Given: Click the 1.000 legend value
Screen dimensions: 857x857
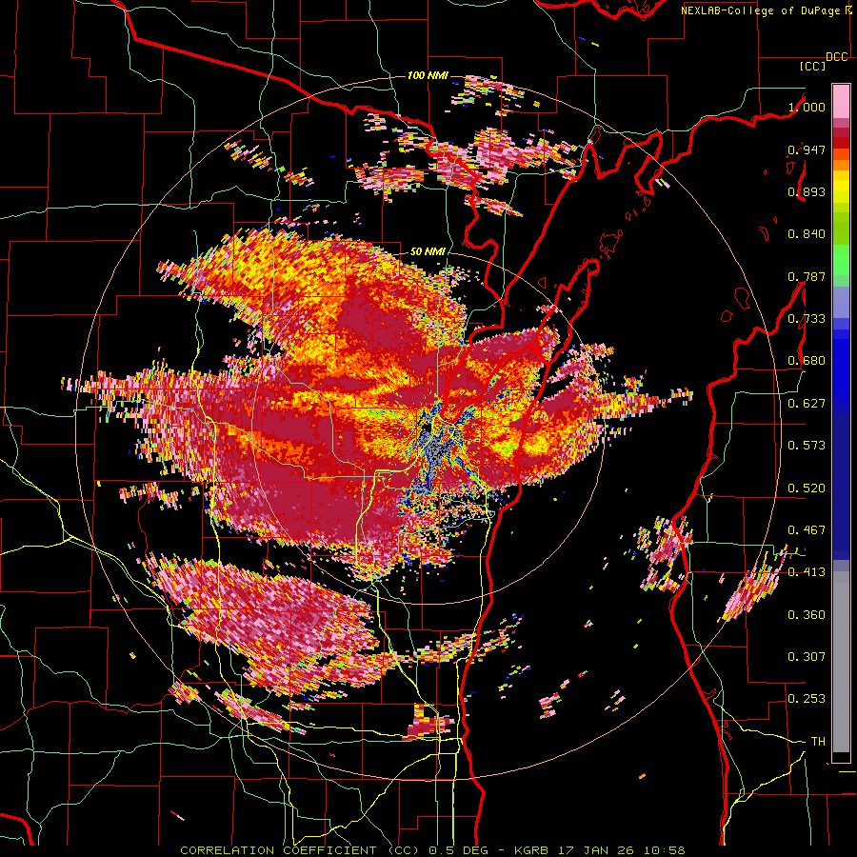Looking at the screenshot, I should [x=807, y=107].
